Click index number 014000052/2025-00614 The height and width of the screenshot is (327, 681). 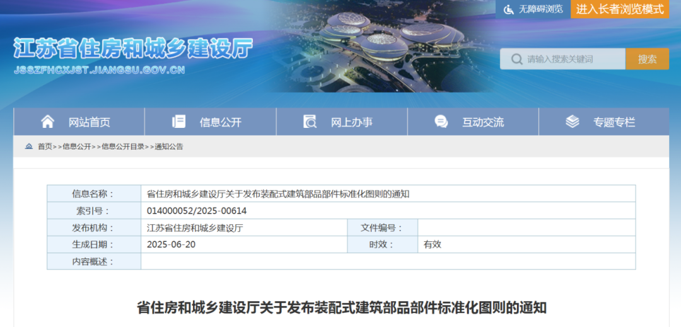[x=197, y=211]
